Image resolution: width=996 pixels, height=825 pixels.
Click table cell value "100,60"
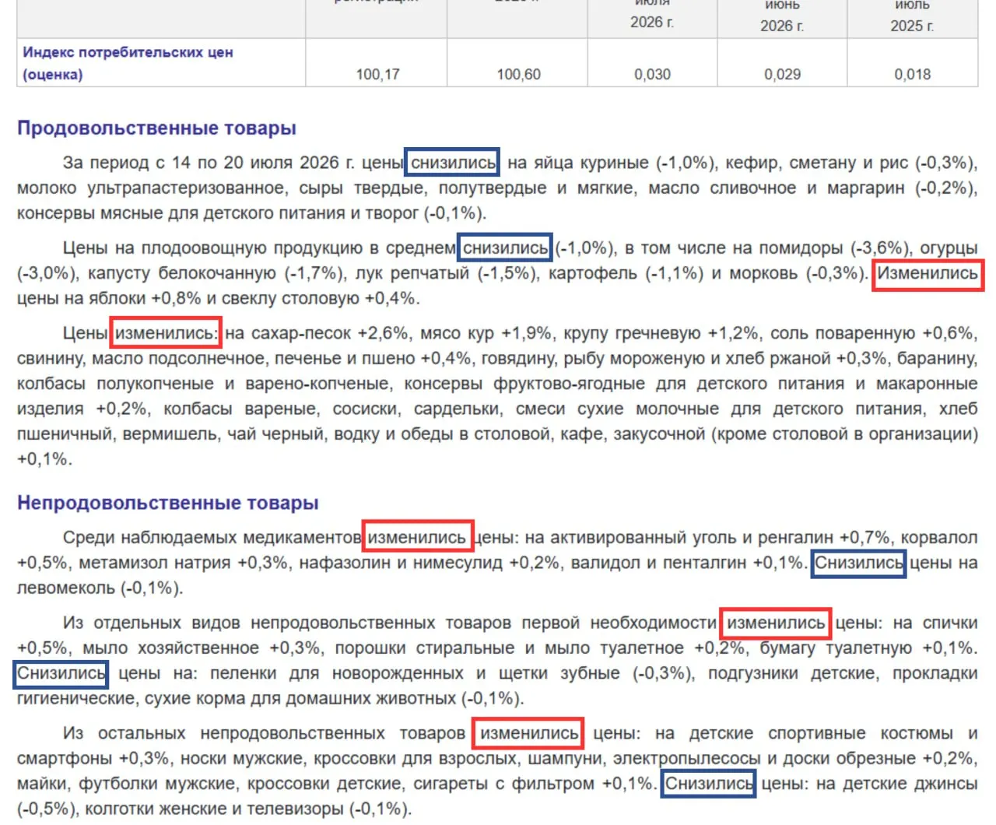click(x=518, y=75)
